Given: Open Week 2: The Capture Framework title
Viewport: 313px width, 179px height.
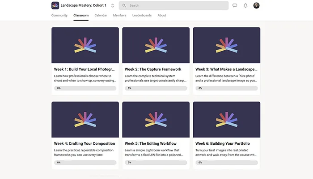Looking at the screenshot, I should (x=153, y=69).
